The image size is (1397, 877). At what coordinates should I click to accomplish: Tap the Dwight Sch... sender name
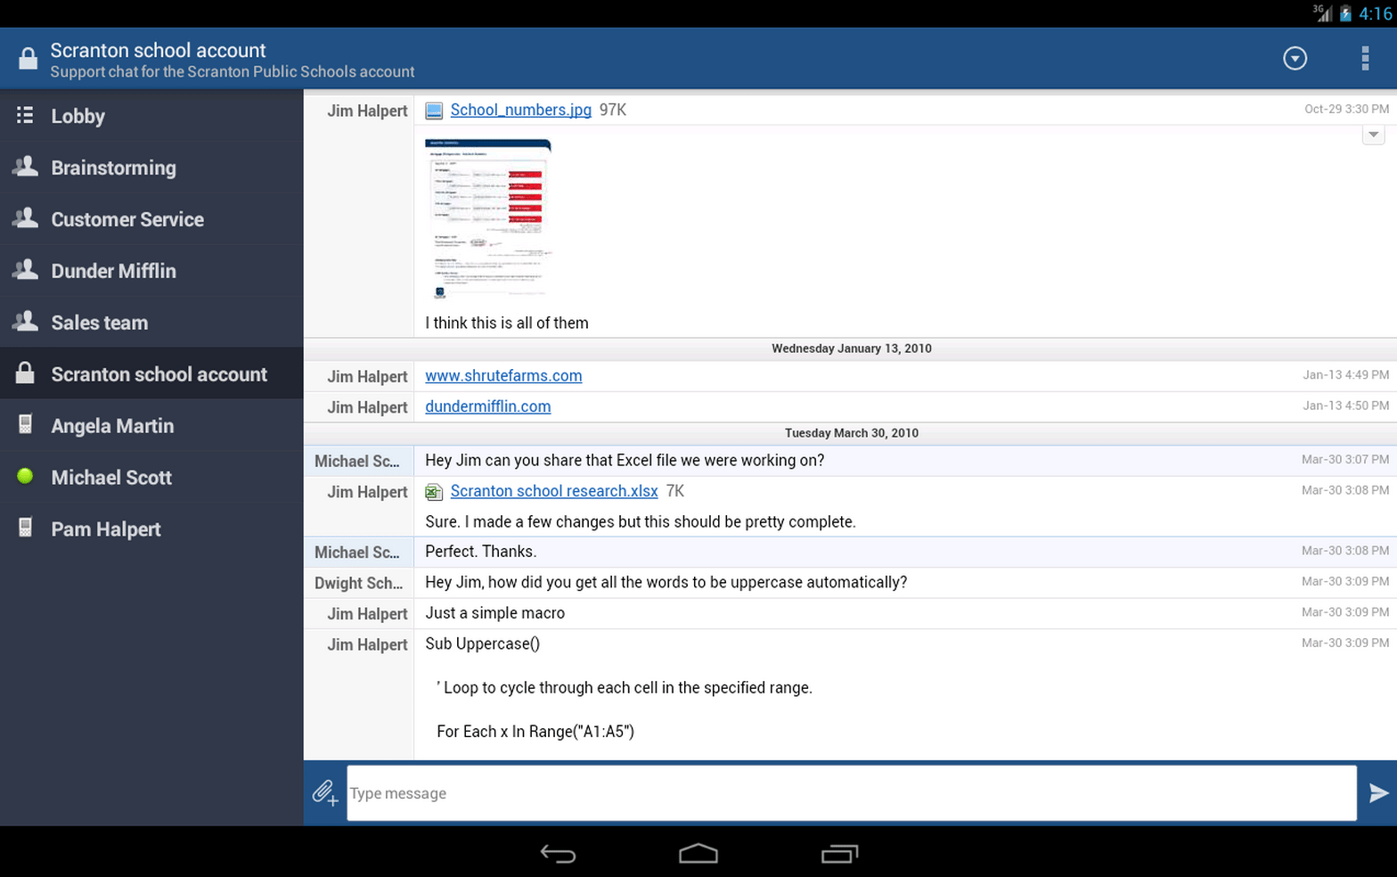coord(358,583)
